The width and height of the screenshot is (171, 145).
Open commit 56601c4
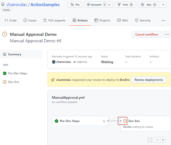pos(82,62)
